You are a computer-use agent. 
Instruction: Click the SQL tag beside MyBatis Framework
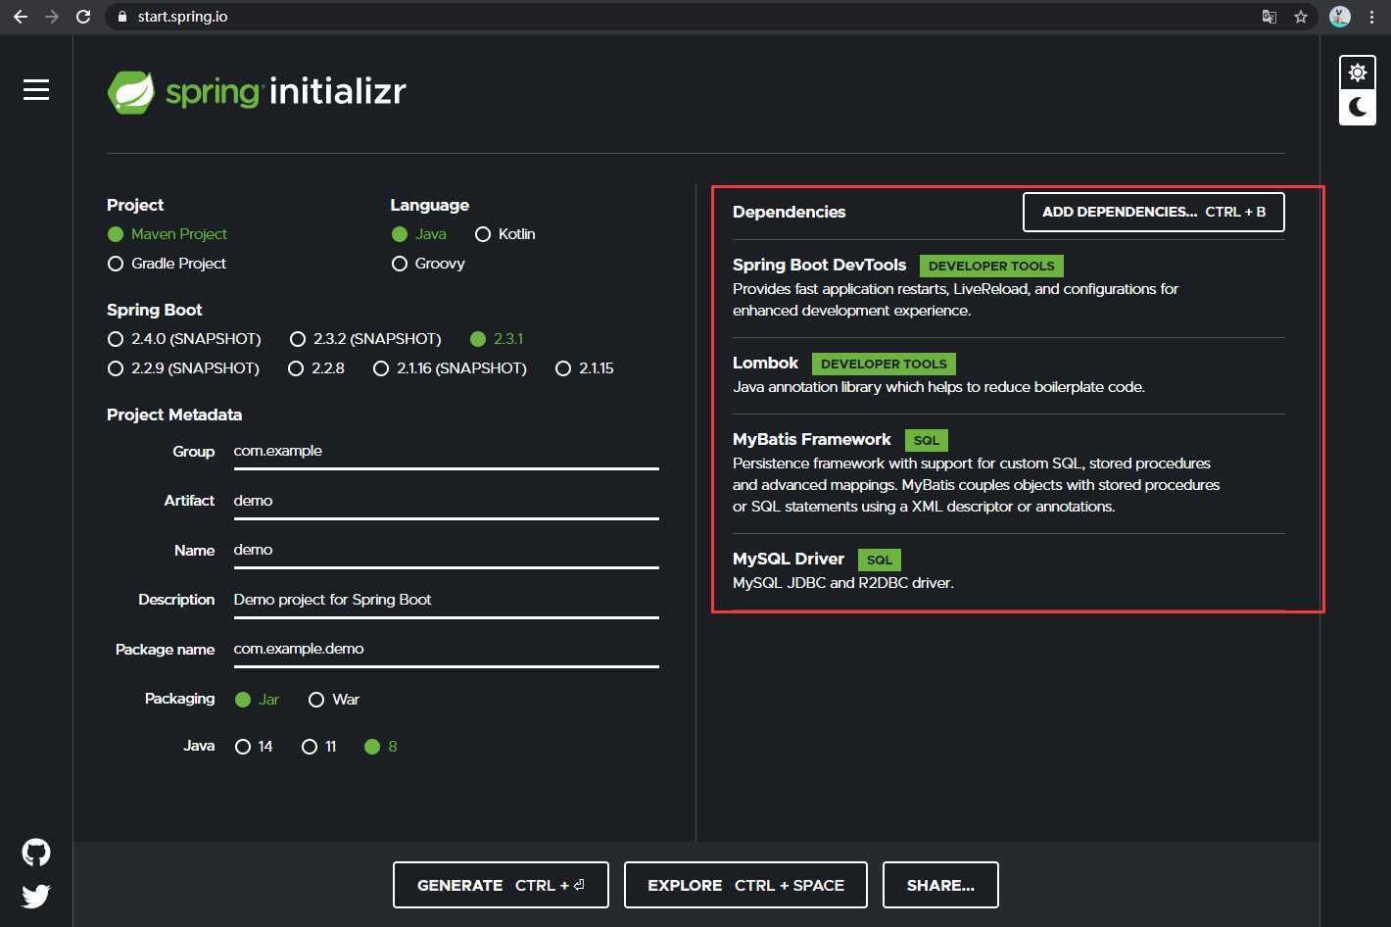tap(927, 440)
